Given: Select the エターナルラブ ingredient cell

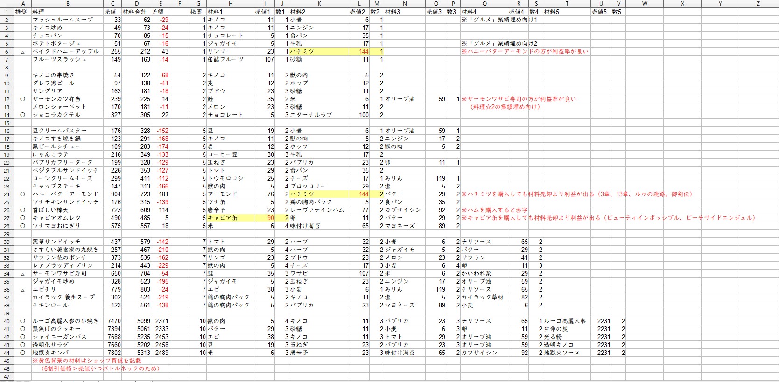Looking at the screenshot, I should click(x=308, y=115).
